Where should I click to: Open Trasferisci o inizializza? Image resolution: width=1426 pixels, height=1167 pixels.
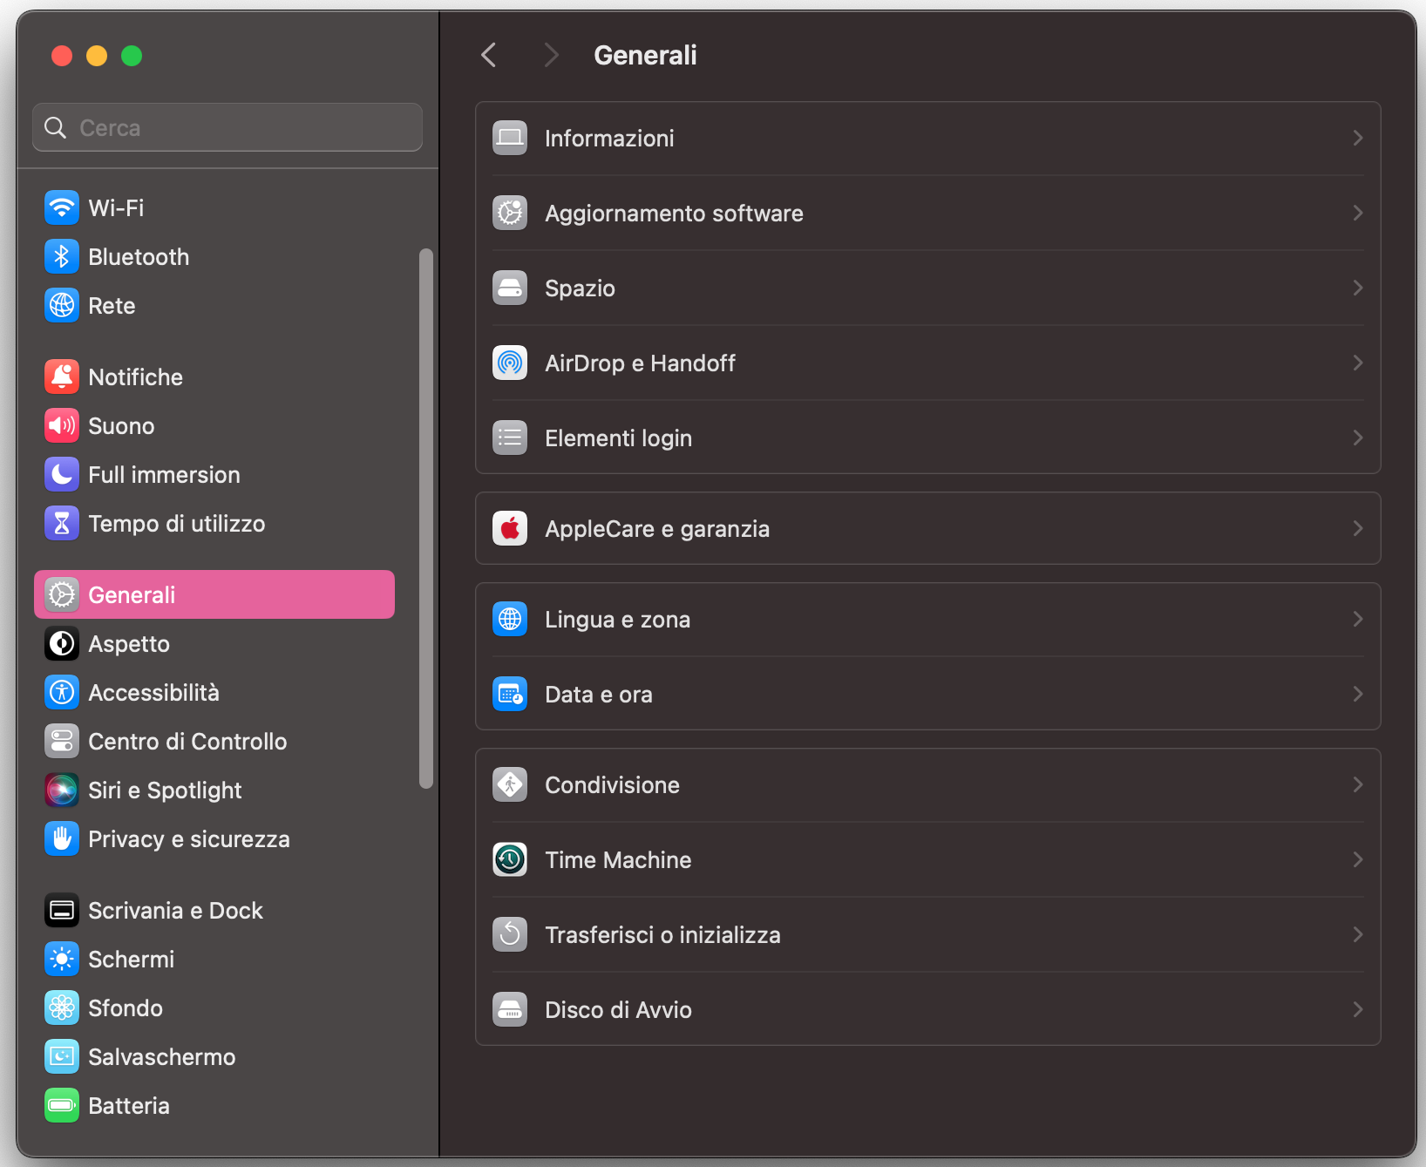click(x=662, y=934)
